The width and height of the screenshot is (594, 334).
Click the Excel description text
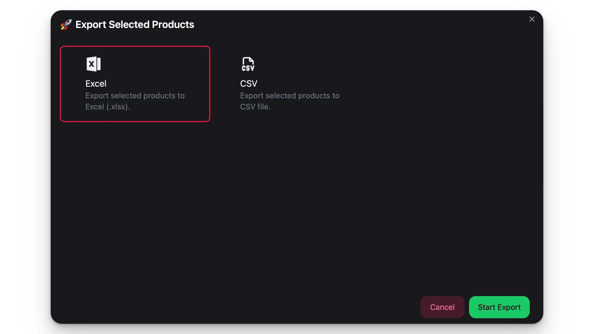click(135, 101)
